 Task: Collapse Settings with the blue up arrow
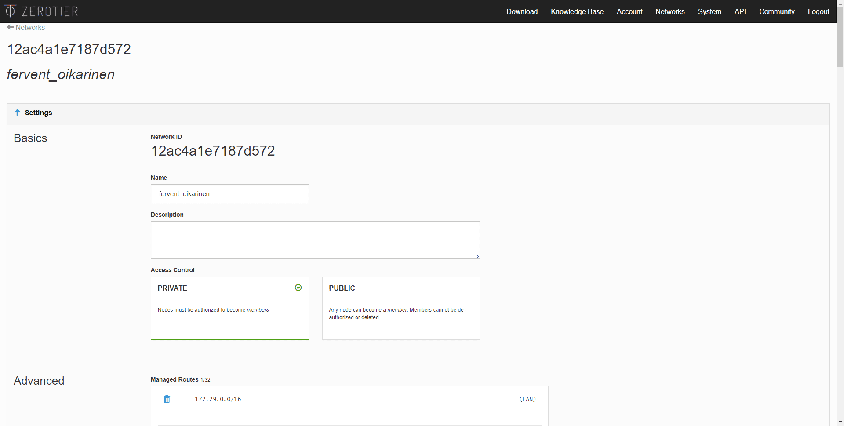tap(18, 113)
